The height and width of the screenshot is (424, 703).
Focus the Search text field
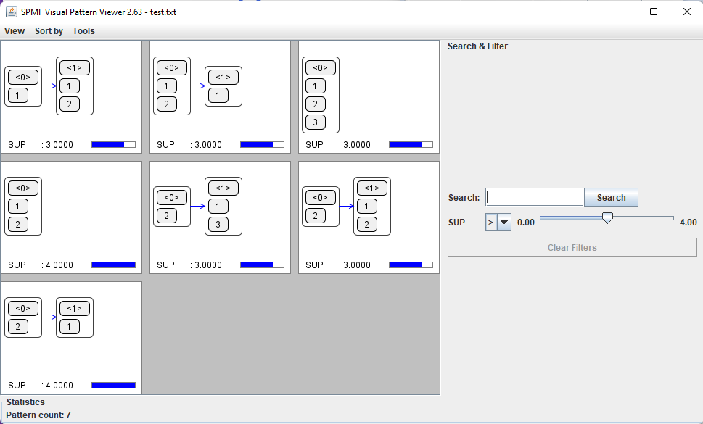[534, 197]
